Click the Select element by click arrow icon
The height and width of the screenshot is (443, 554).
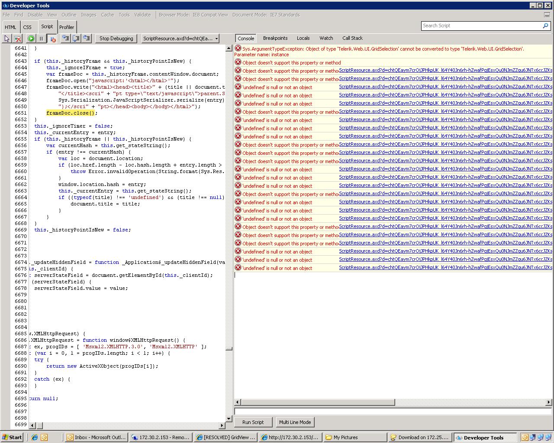click(x=7, y=39)
